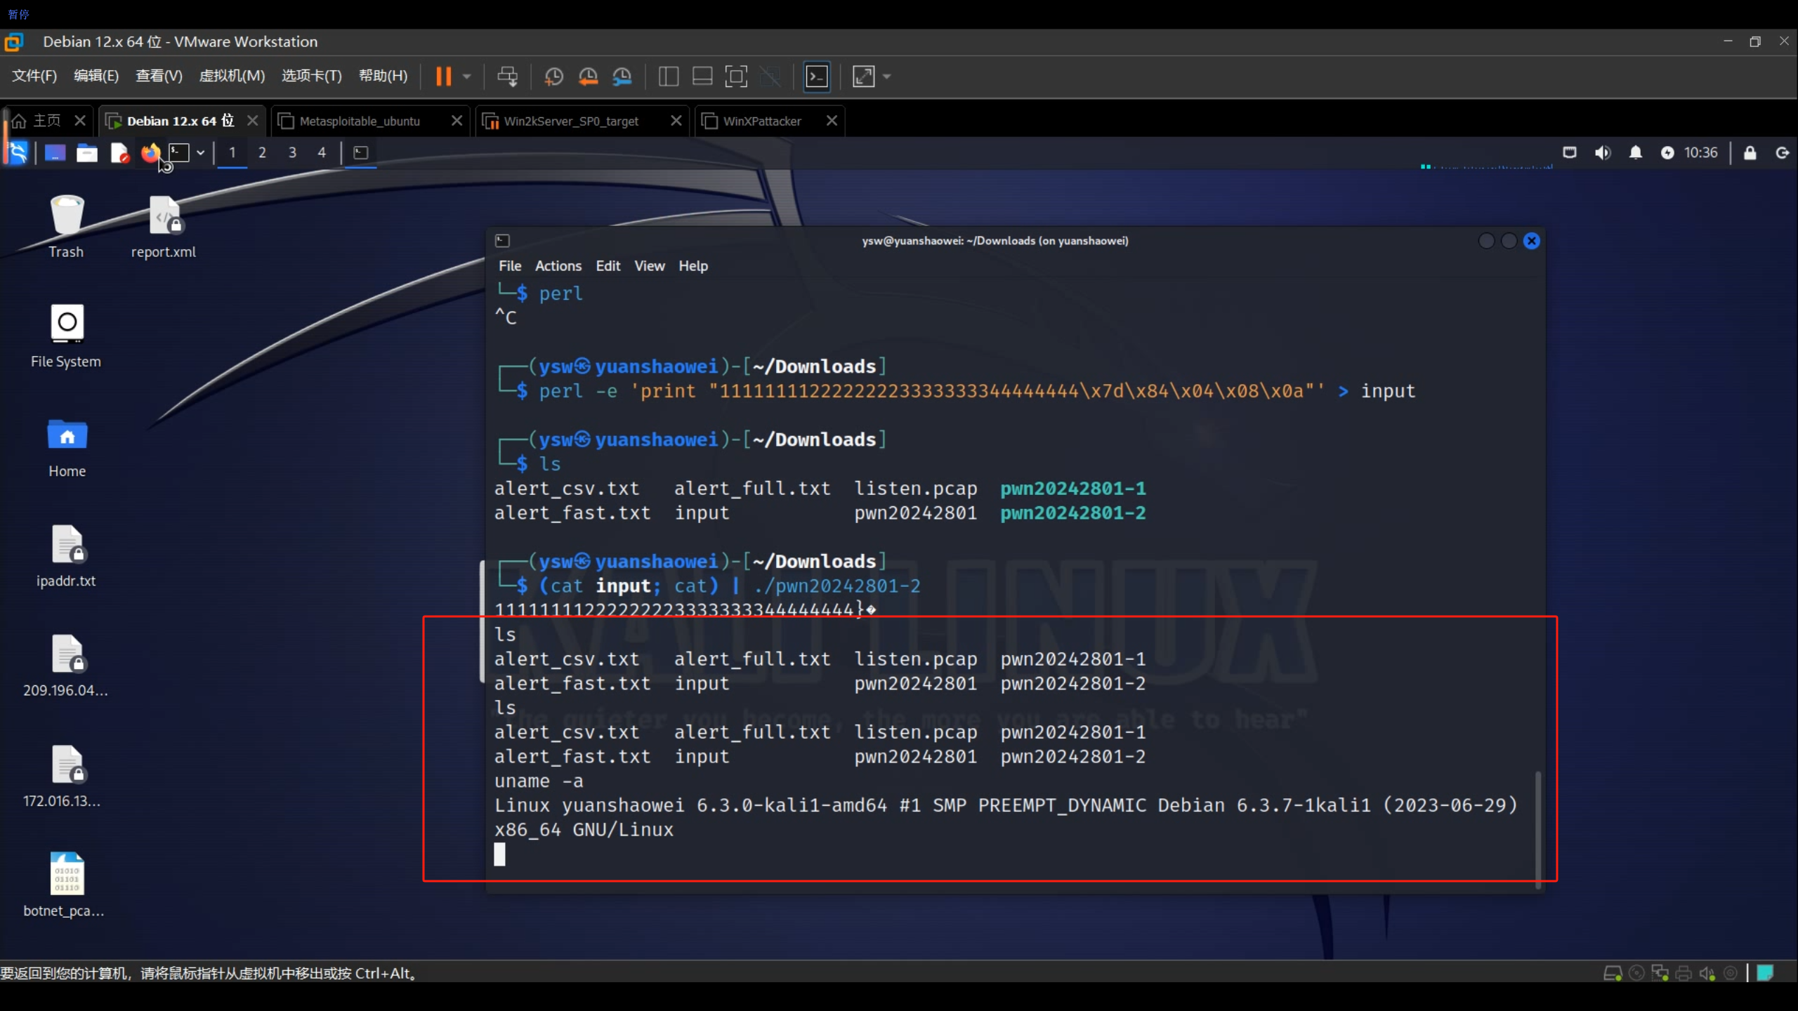Screen dimensions: 1798x1011
Task: Expand the terminal launcher dropdown arrow
Action: [x=200, y=152]
